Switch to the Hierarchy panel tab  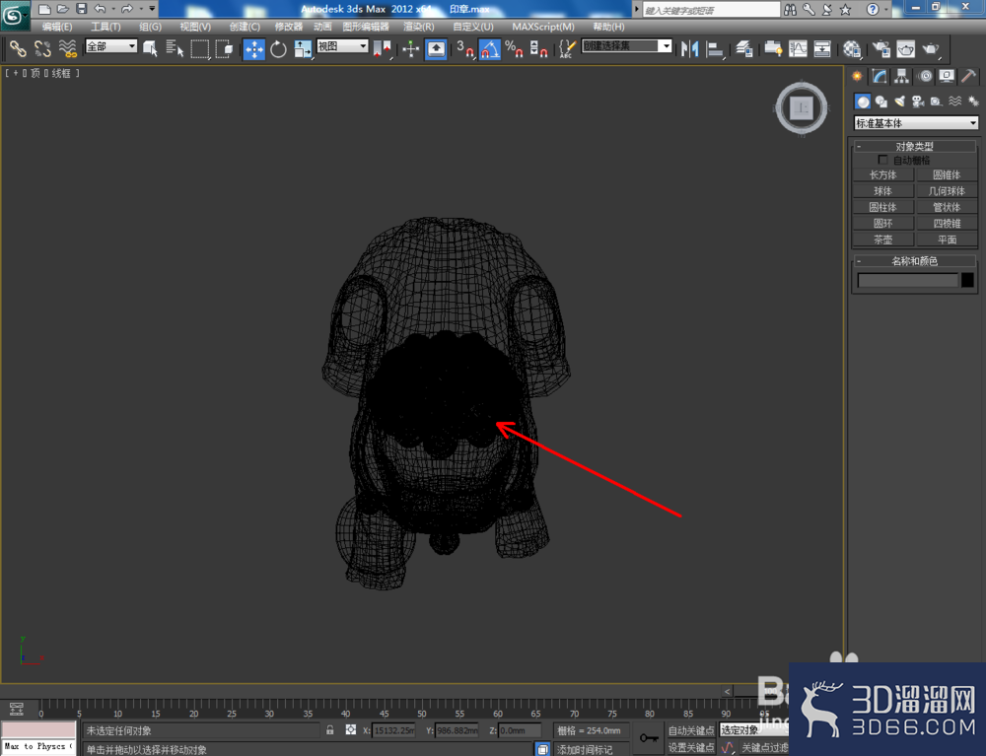coord(902,76)
